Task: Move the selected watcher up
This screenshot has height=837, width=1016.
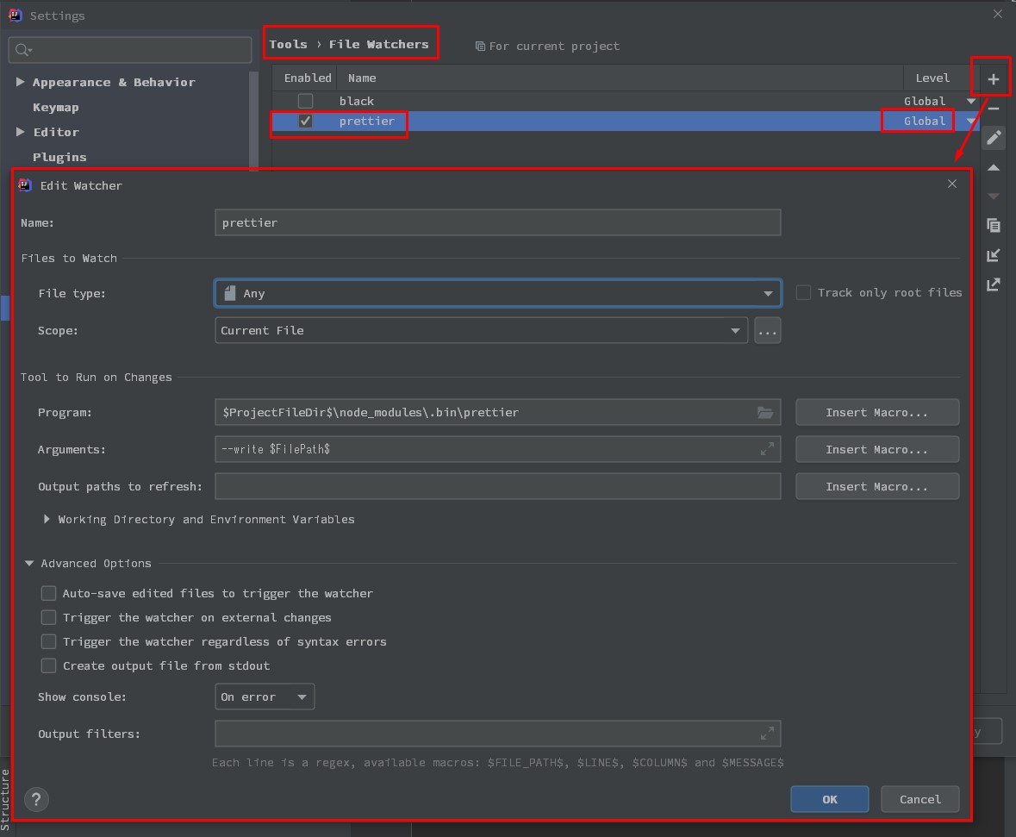Action: 992,167
